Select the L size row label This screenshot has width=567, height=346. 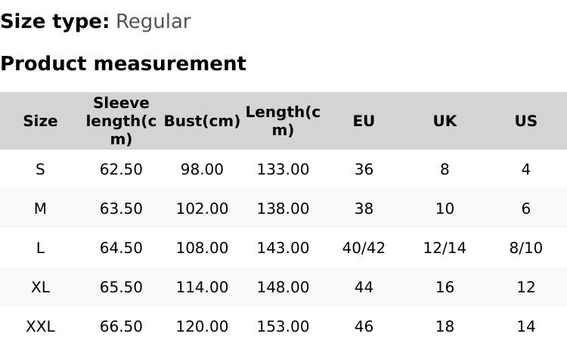coord(40,248)
